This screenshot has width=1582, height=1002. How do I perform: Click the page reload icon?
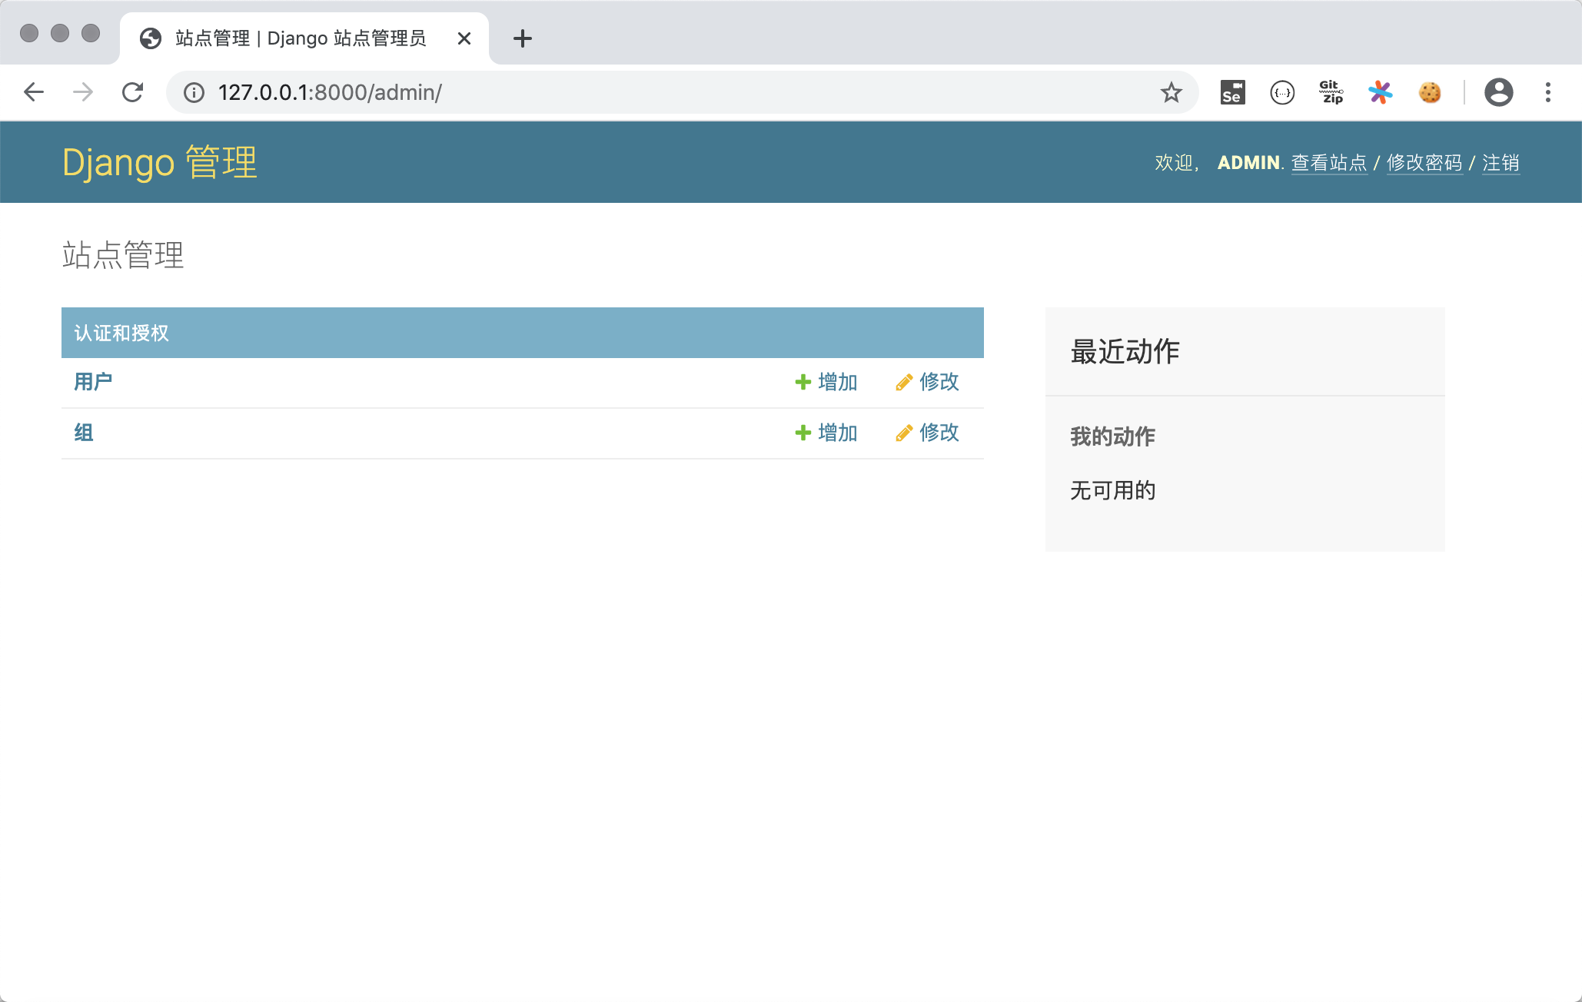pyautogui.click(x=133, y=92)
